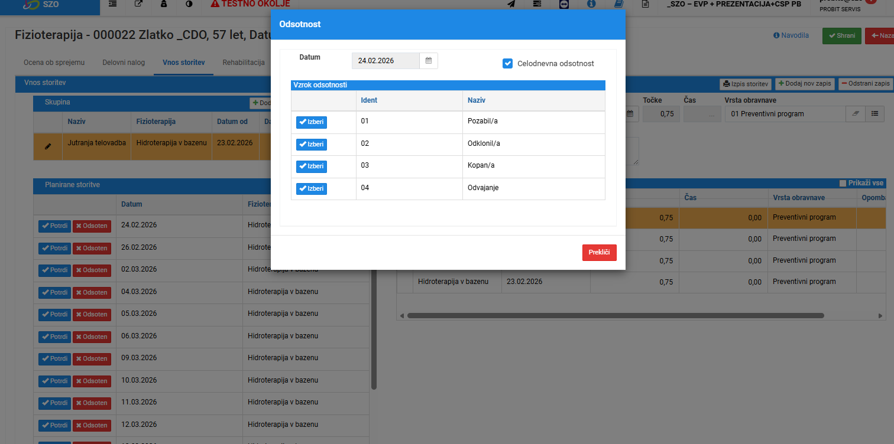Click the TESTNO OKOLJE warning label
The width and height of the screenshot is (894, 444).
click(x=250, y=4)
